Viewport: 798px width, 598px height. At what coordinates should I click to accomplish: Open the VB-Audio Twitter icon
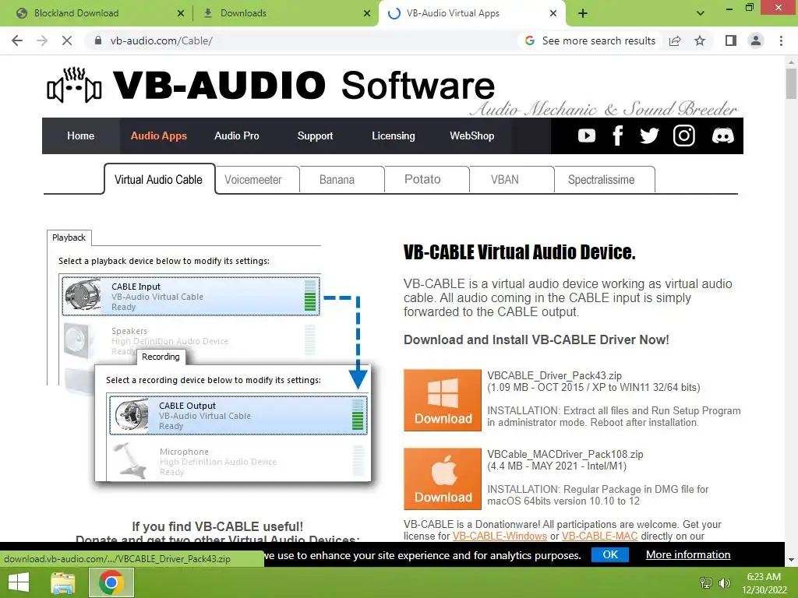[x=649, y=135]
